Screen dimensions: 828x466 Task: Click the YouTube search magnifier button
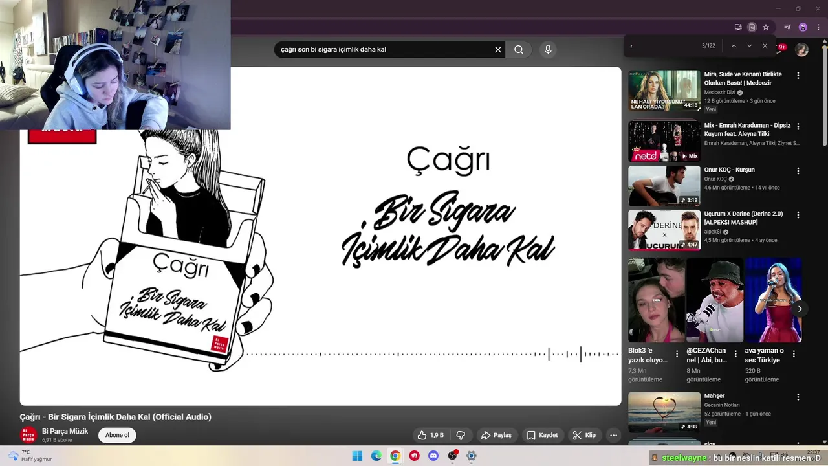pos(519,49)
